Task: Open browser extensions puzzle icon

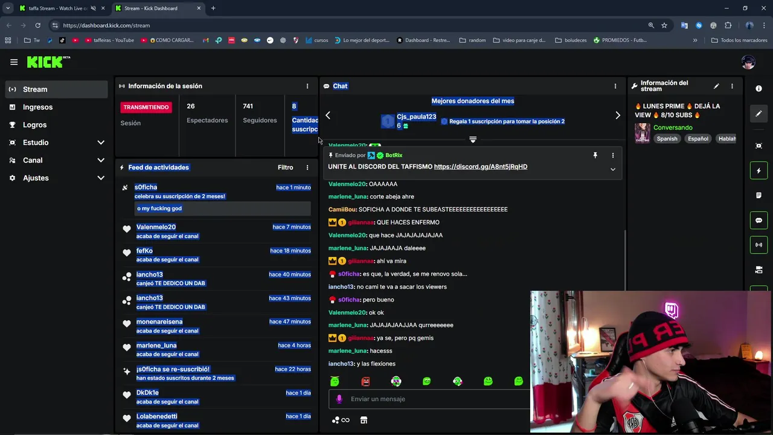Action: pyautogui.click(x=728, y=25)
